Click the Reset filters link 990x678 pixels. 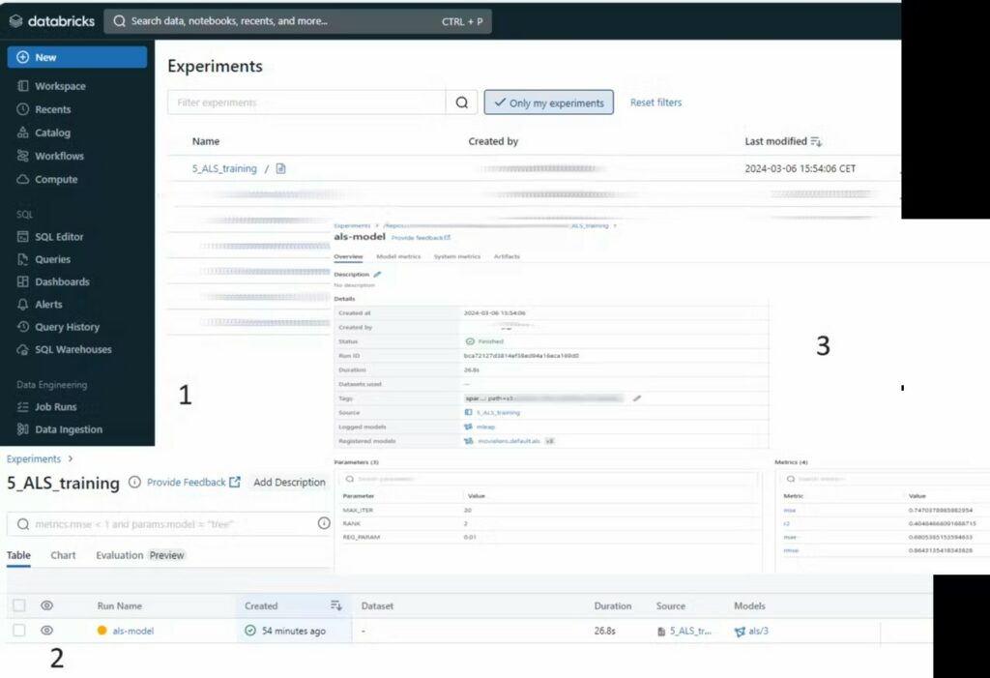click(x=655, y=103)
